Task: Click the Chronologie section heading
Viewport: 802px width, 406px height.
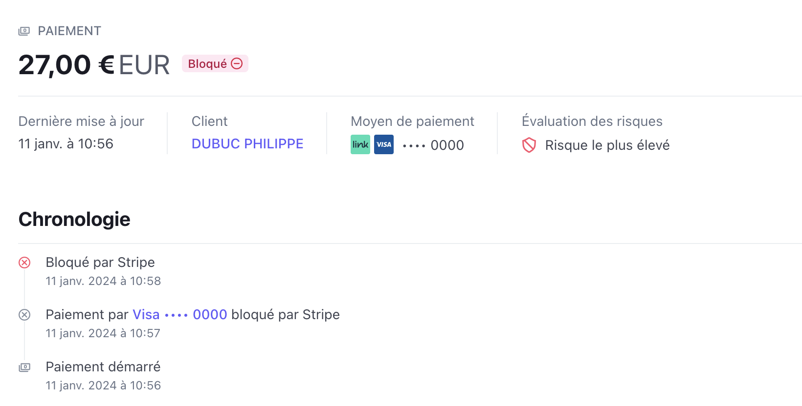Action: 74,220
